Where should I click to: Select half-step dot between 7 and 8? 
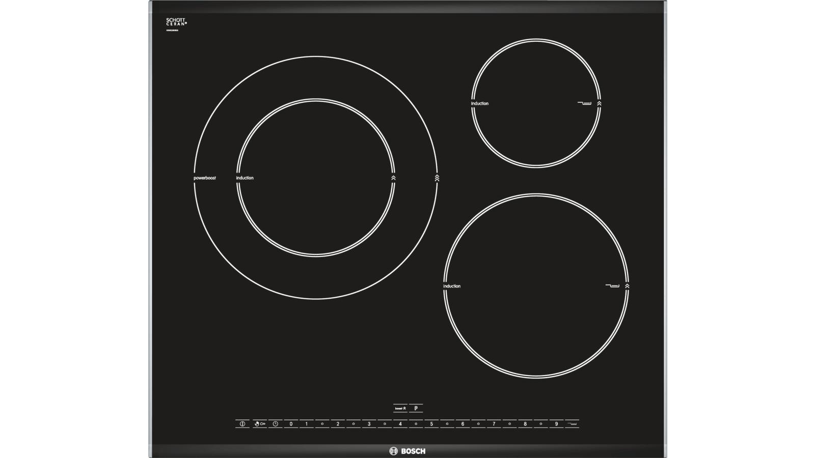509,423
